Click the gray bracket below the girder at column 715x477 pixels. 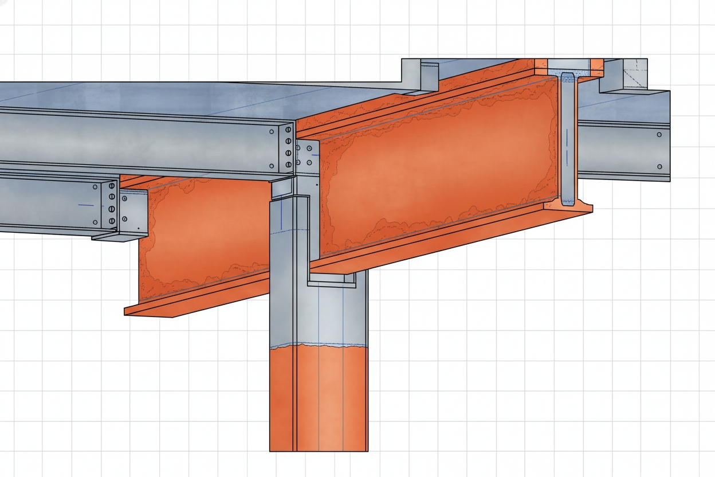(332, 280)
